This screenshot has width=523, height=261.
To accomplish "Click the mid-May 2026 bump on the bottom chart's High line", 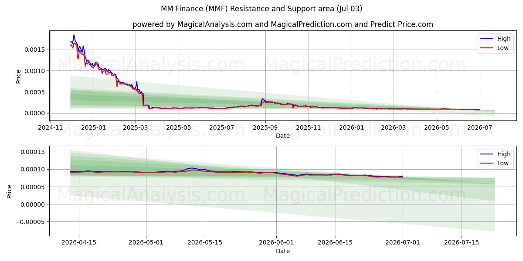I will click(x=191, y=168).
